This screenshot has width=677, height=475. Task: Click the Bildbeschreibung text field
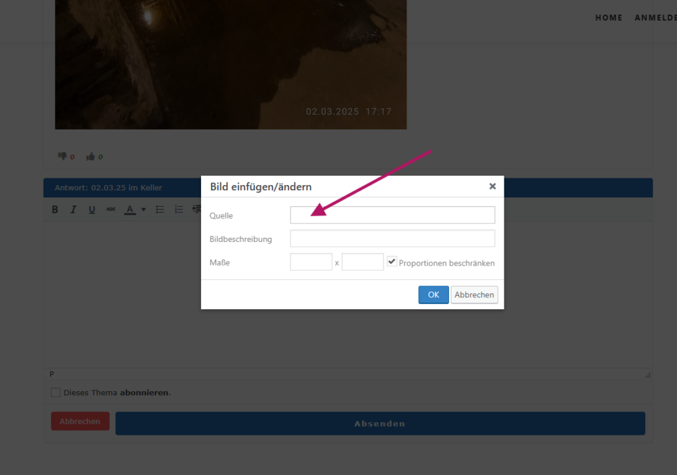point(392,238)
